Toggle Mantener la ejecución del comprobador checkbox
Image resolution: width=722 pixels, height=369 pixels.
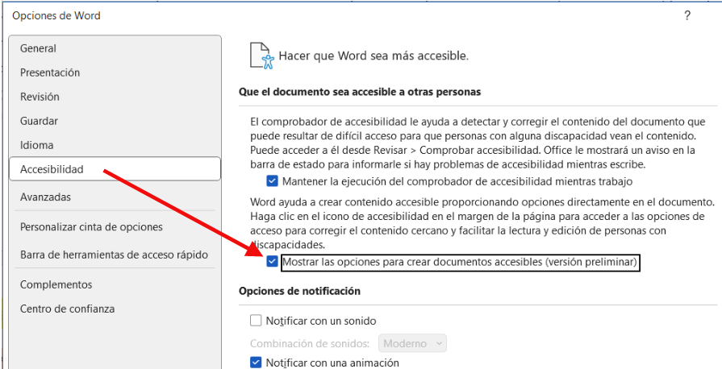(x=272, y=181)
